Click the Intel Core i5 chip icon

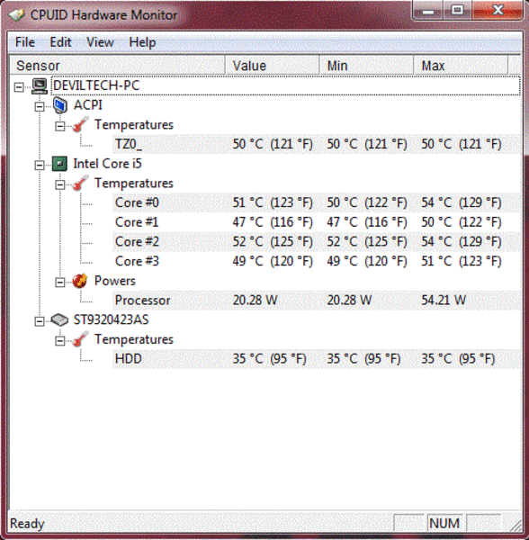click(59, 164)
